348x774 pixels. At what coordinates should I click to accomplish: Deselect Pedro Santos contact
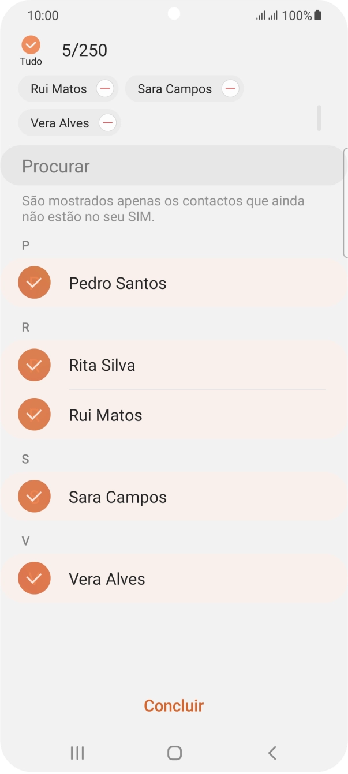click(34, 283)
